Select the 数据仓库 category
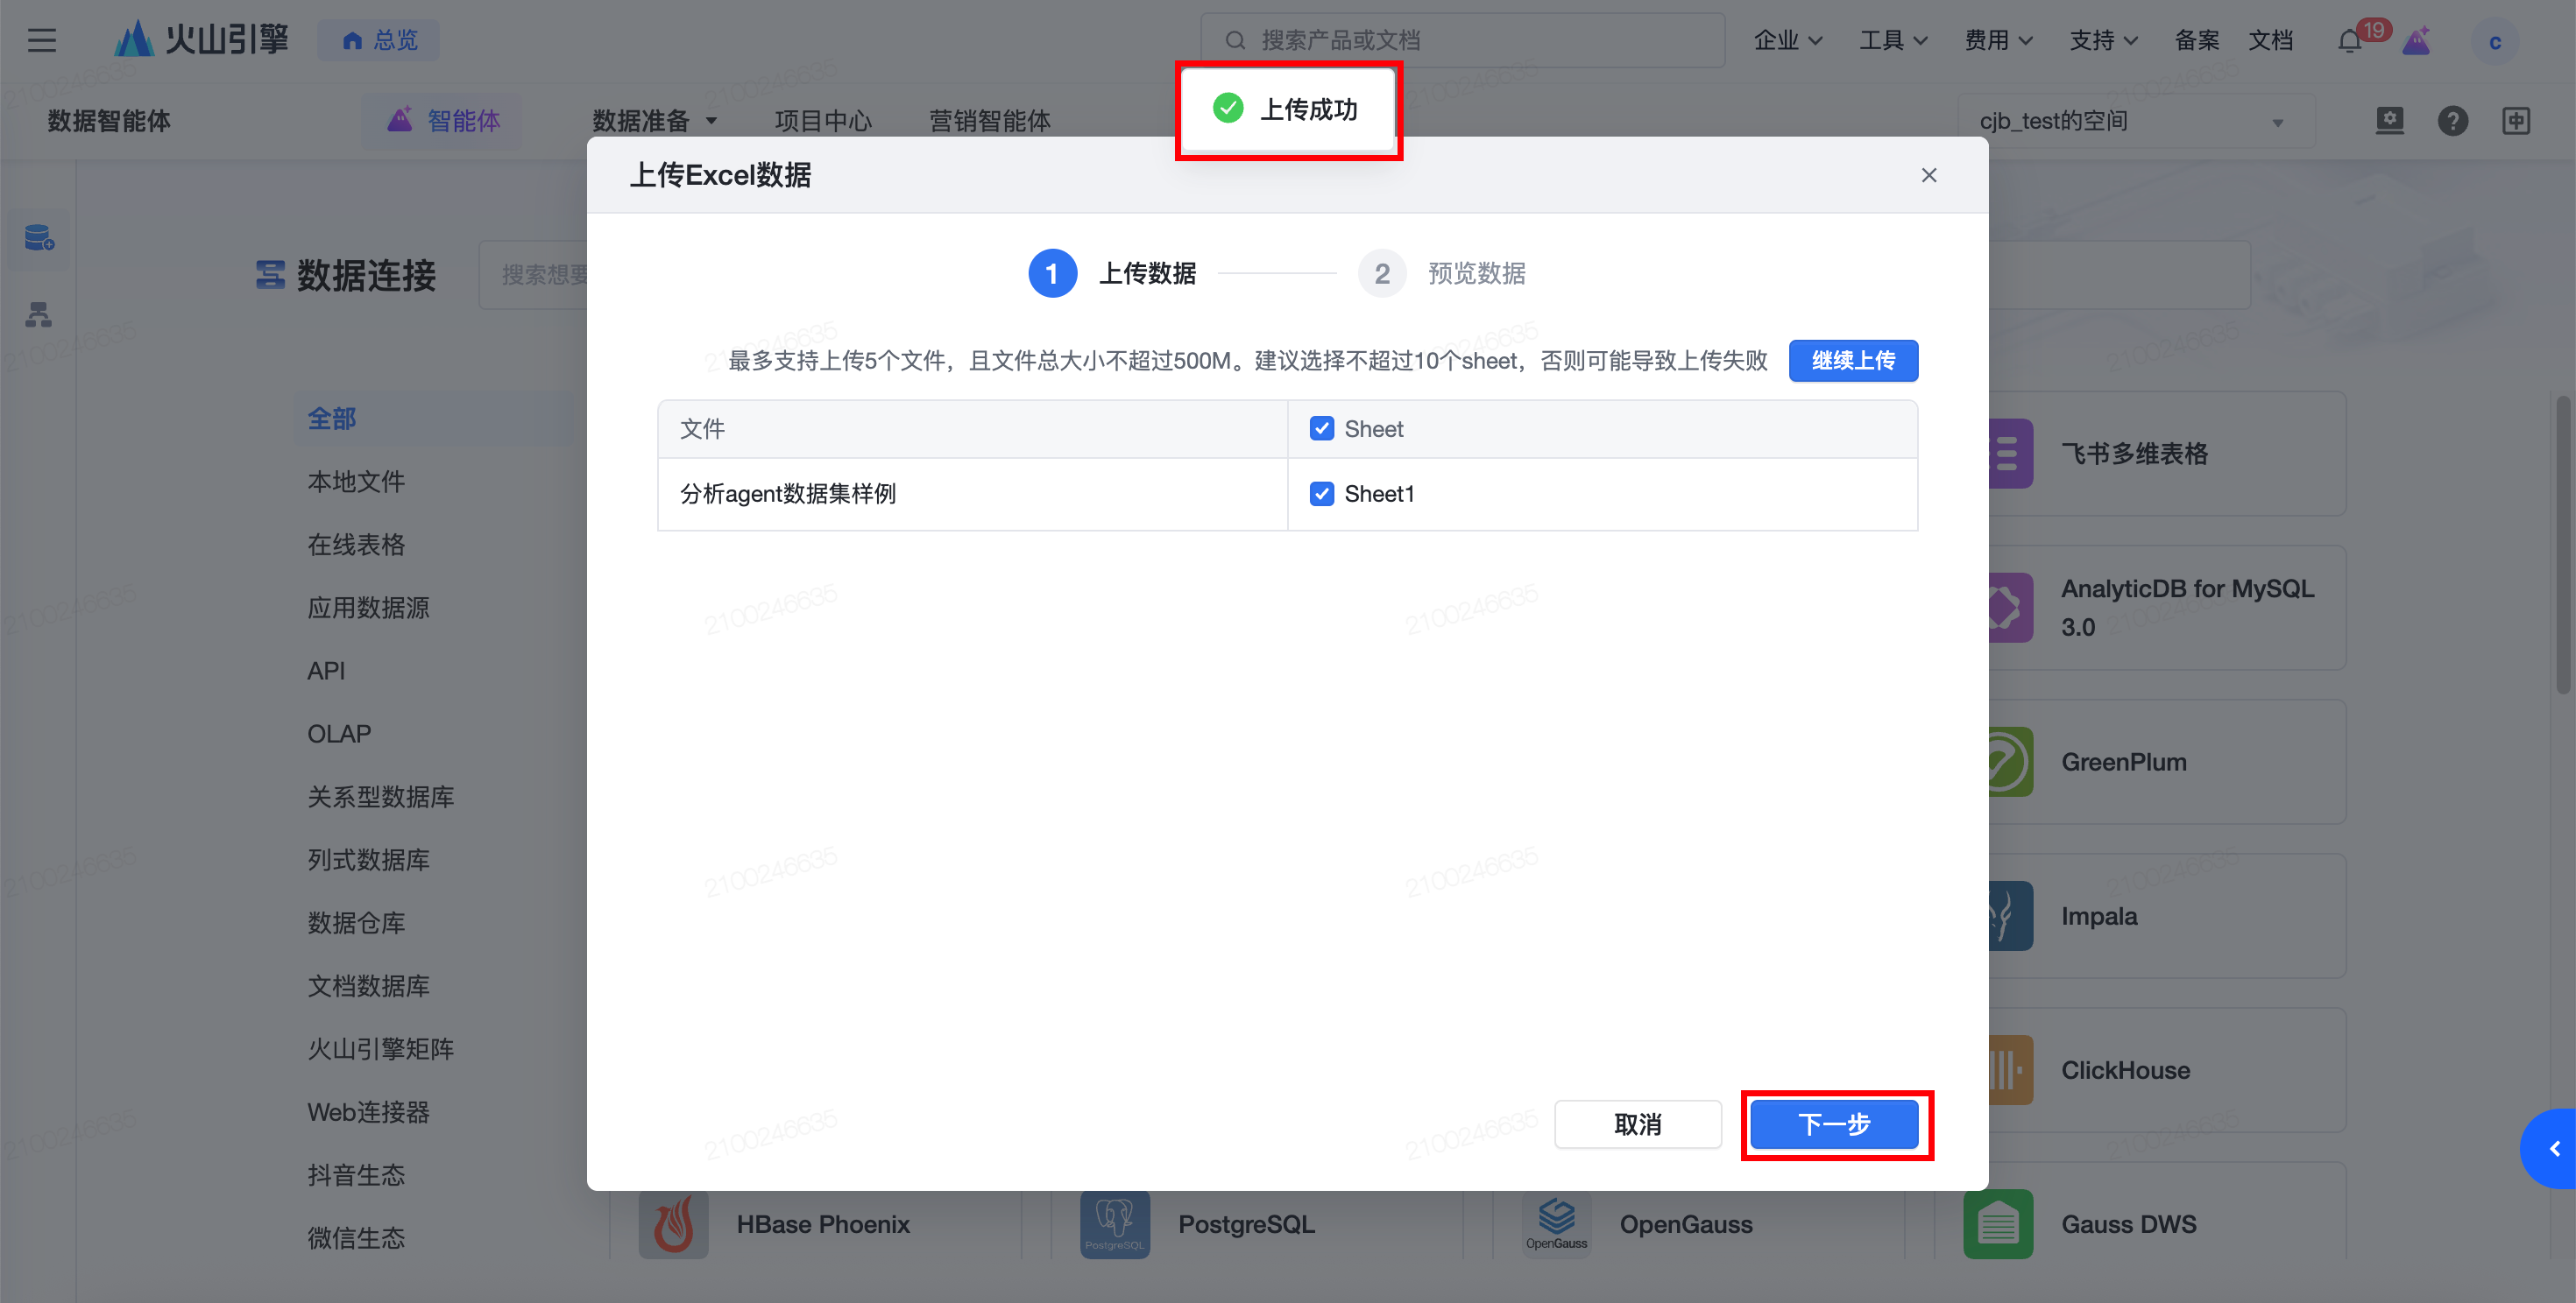Screen dimensions: 2576x1303 click(355, 922)
